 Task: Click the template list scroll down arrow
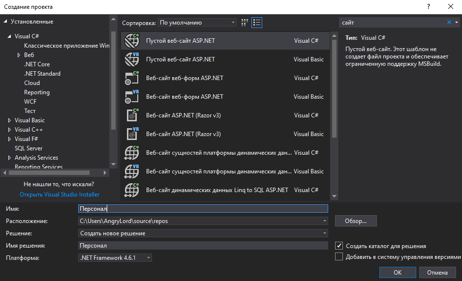pos(334,197)
